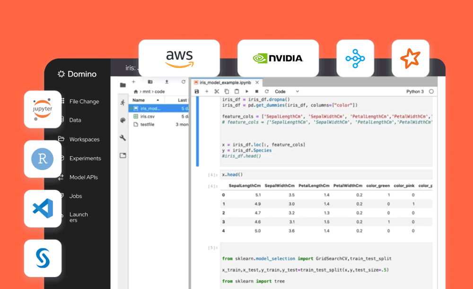The width and height of the screenshot is (473, 289).
Task: Open the running kernels panel
Action: click(122, 102)
